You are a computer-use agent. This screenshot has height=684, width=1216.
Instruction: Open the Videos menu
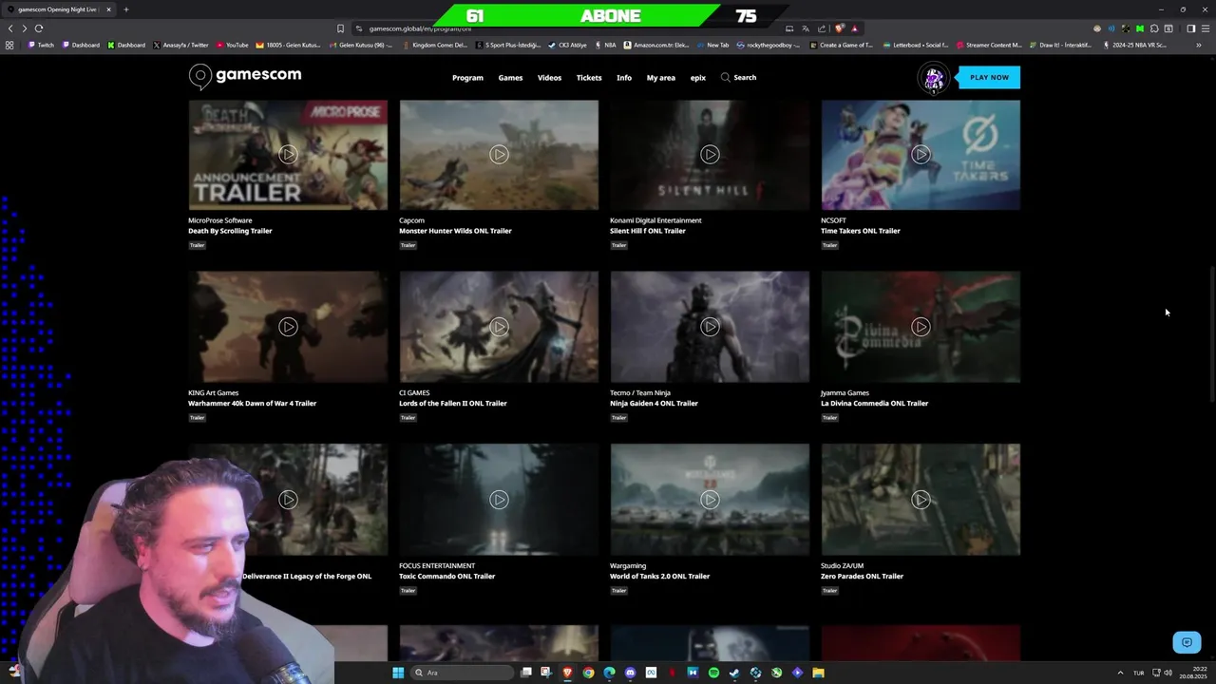[x=549, y=78]
